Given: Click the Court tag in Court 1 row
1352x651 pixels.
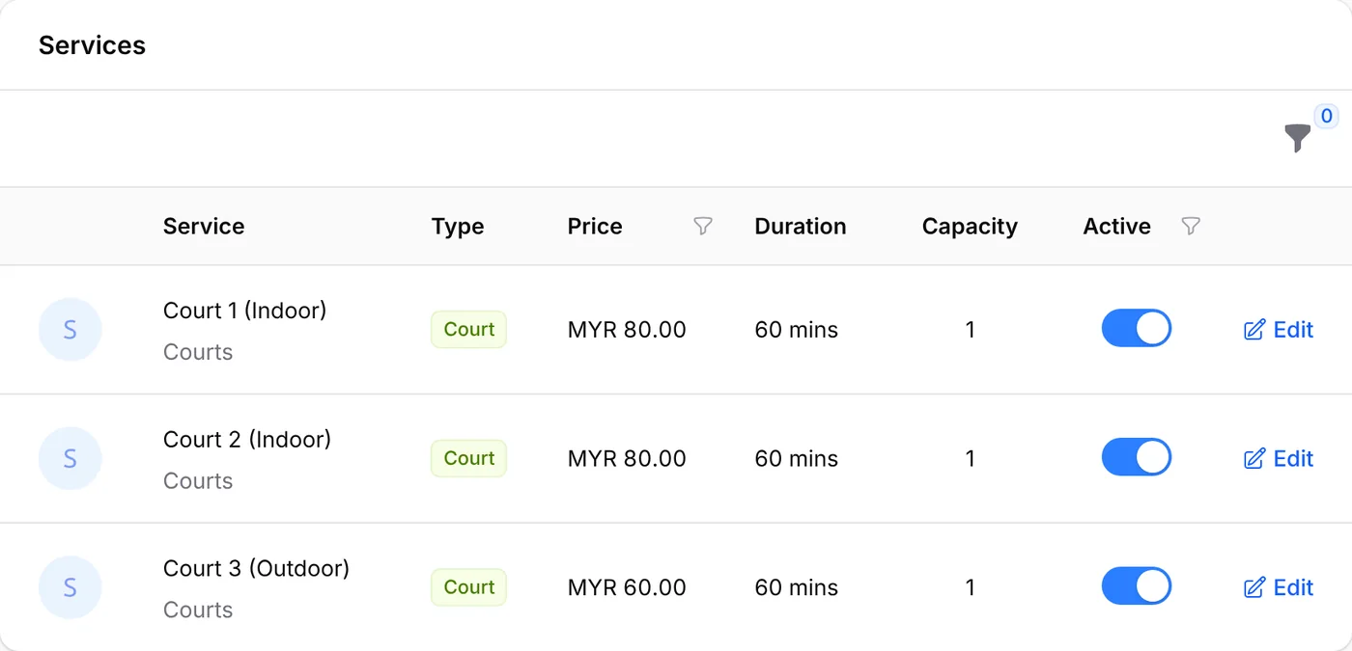Looking at the screenshot, I should [468, 330].
